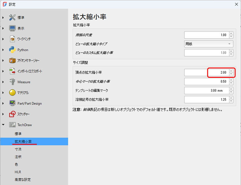Expand the Part/Part Design category arrow
This screenshot has width=241, height=185.
[3, 103]
